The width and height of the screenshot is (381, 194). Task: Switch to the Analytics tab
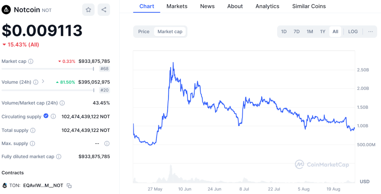point(267,6)
